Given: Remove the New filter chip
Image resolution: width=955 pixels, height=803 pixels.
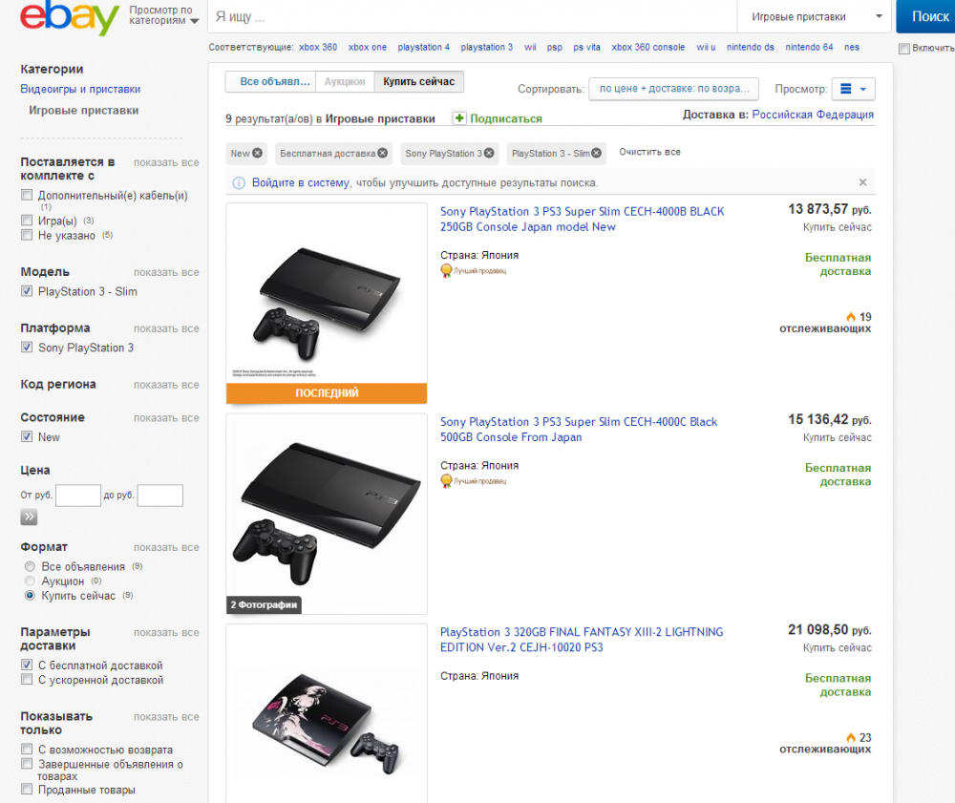Looking at the screenshot, I should (x=257, y=153).
